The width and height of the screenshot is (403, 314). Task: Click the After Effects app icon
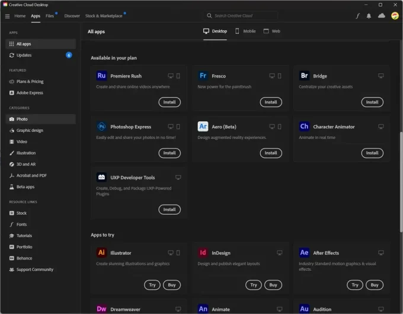click(x=304, y=253)
